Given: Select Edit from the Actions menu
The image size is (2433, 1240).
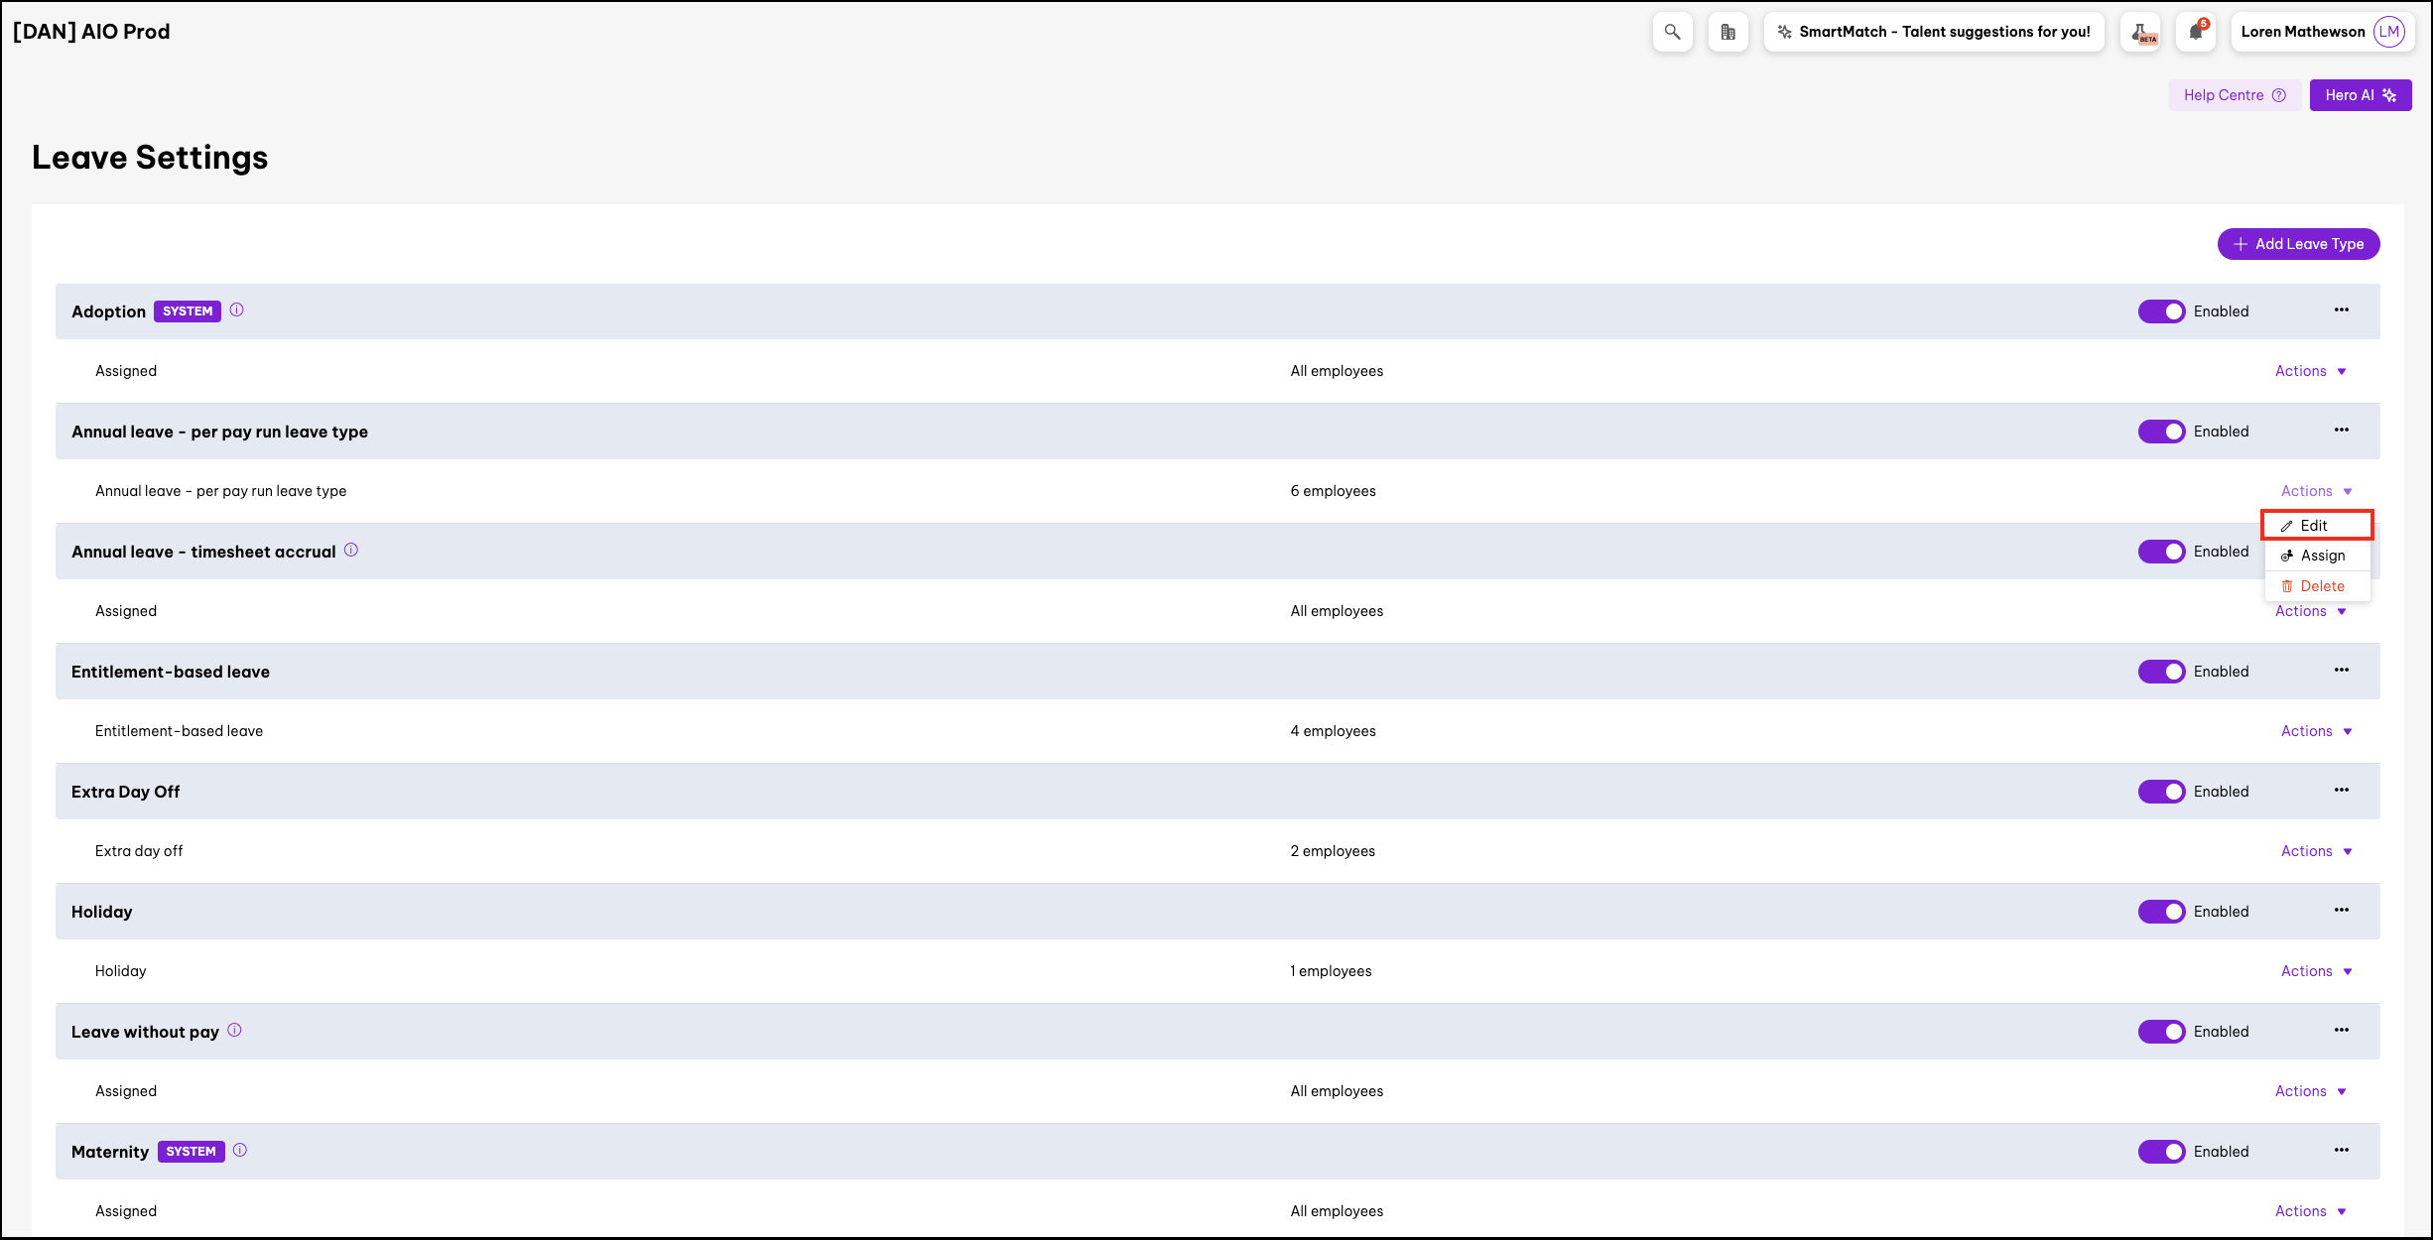Looking at the screenshot, I should pos(2314,526).
